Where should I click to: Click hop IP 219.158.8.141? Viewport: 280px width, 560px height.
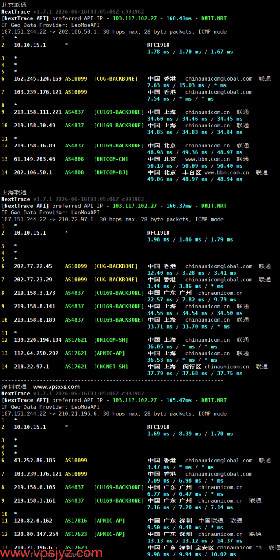click(x=35, y=306)
